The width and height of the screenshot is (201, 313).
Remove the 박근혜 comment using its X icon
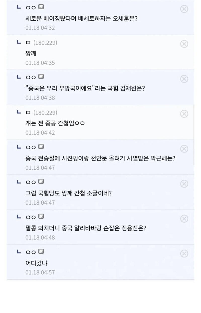point(184,149)
